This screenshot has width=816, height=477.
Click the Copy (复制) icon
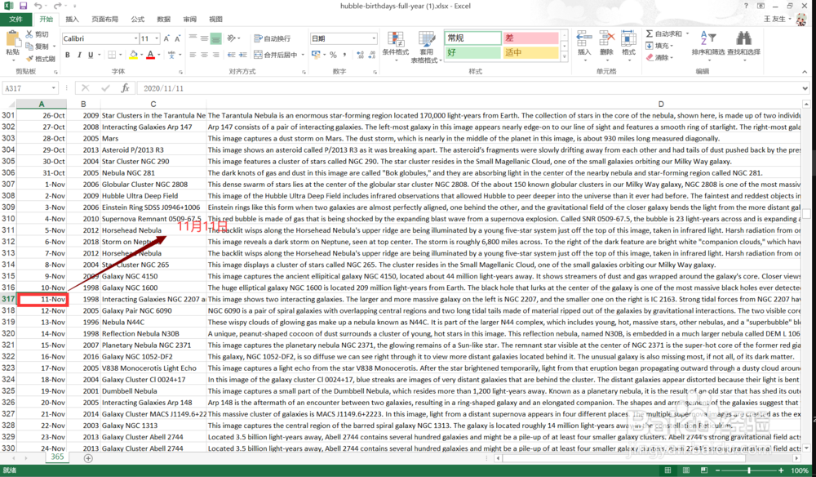pos(29,47)
